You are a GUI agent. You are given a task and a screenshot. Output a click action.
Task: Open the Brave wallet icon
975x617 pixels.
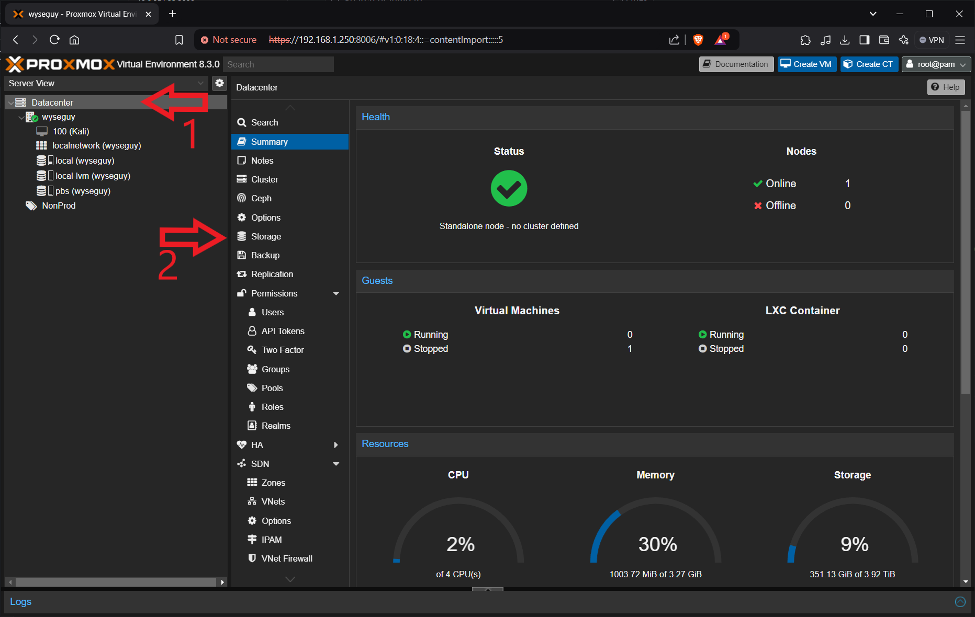pyautogui.click(x=884, y=40)
